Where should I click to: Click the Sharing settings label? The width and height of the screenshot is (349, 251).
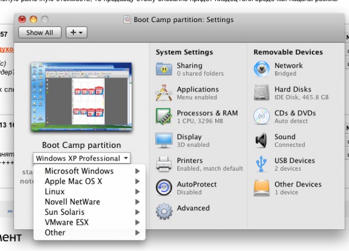click(x=190, y=66)
